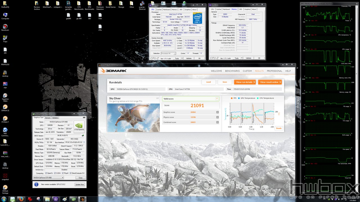Click the View run details button

point(245,82)
